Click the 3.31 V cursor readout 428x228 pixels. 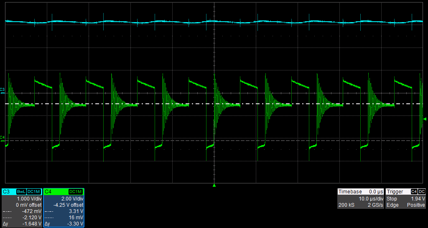coord(77,211)
